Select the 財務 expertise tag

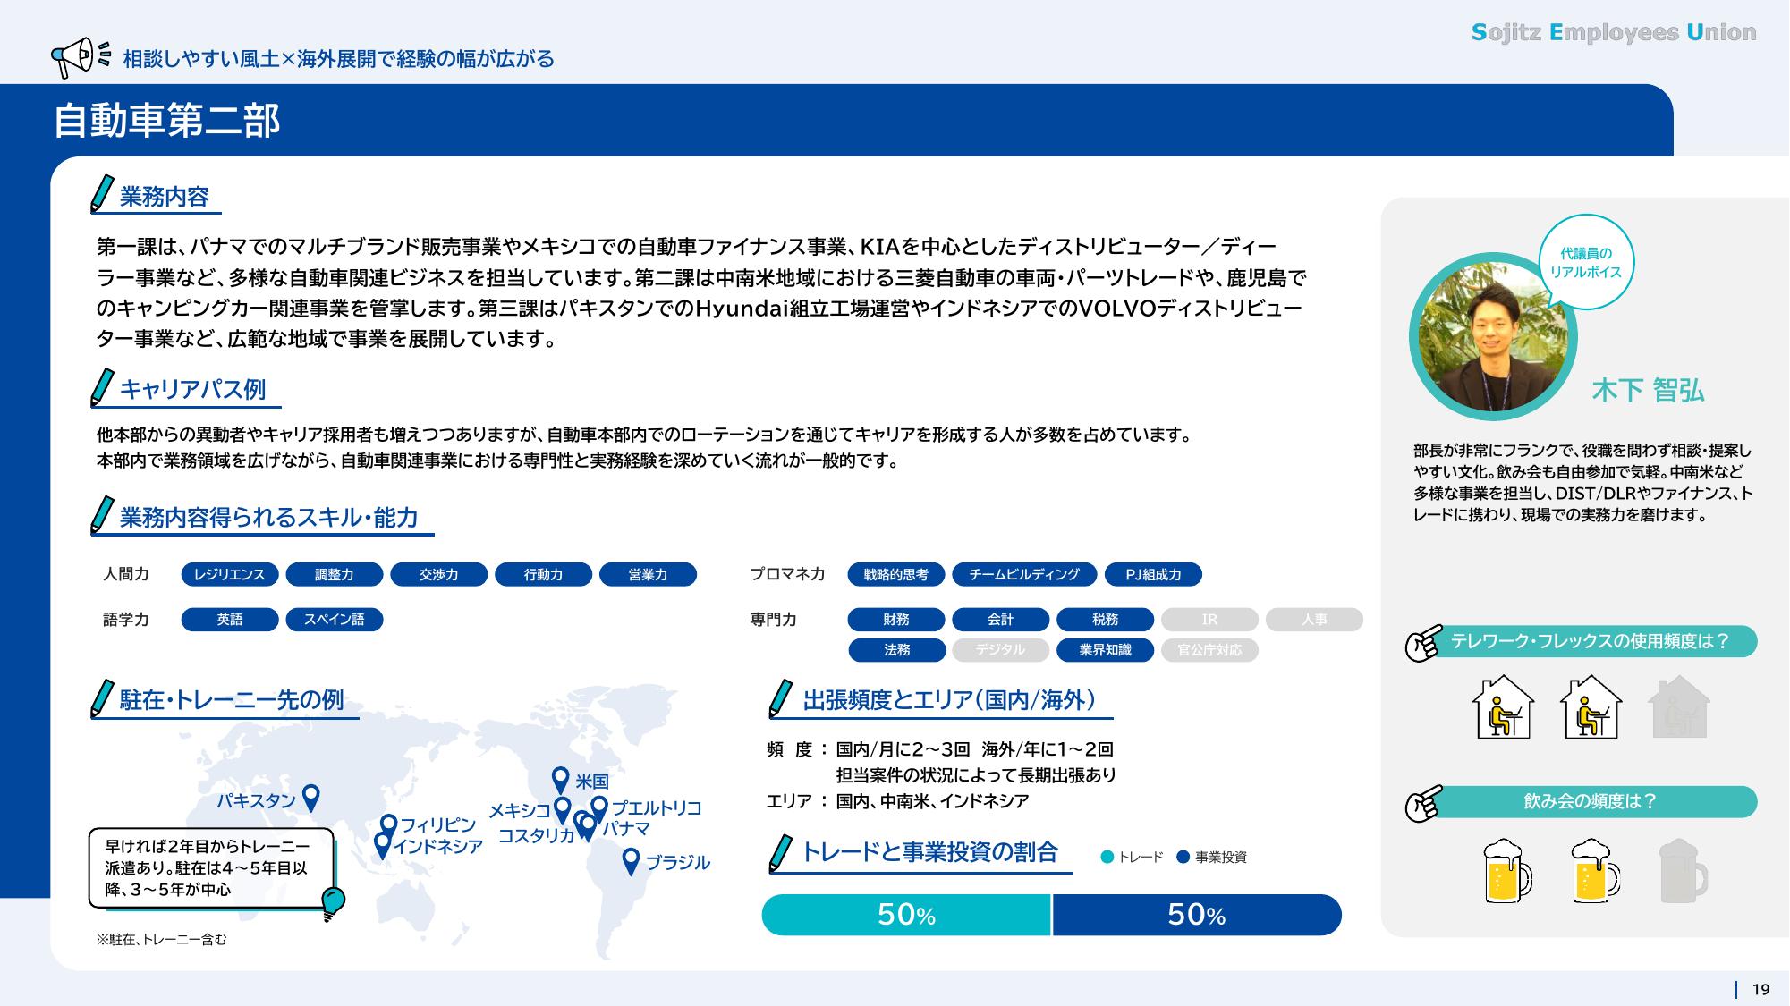click(x=896, y=620)
